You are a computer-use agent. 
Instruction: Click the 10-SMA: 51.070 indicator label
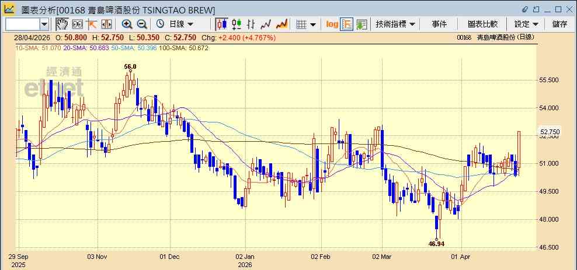click(x=38, y=48)
